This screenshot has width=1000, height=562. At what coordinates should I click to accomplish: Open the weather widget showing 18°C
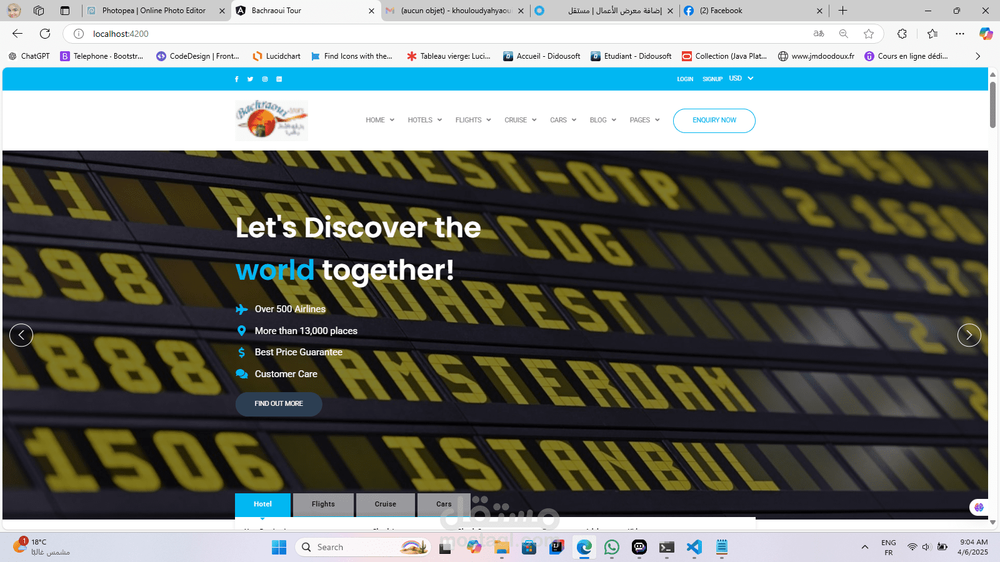(41, 547)
